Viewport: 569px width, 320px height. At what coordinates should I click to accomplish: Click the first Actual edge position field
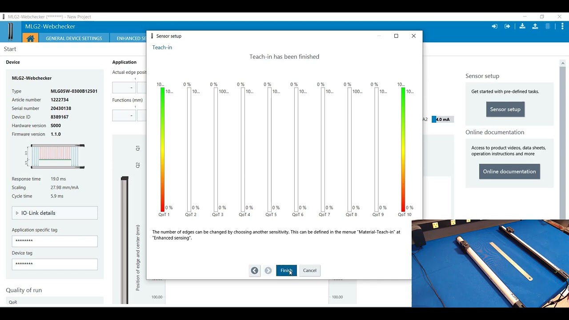tap(124, 88)
